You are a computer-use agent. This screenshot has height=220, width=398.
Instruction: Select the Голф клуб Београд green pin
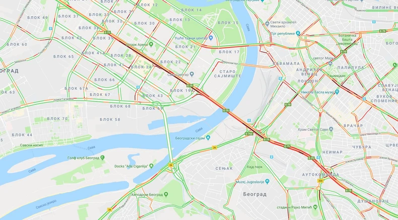coord(103,158)
